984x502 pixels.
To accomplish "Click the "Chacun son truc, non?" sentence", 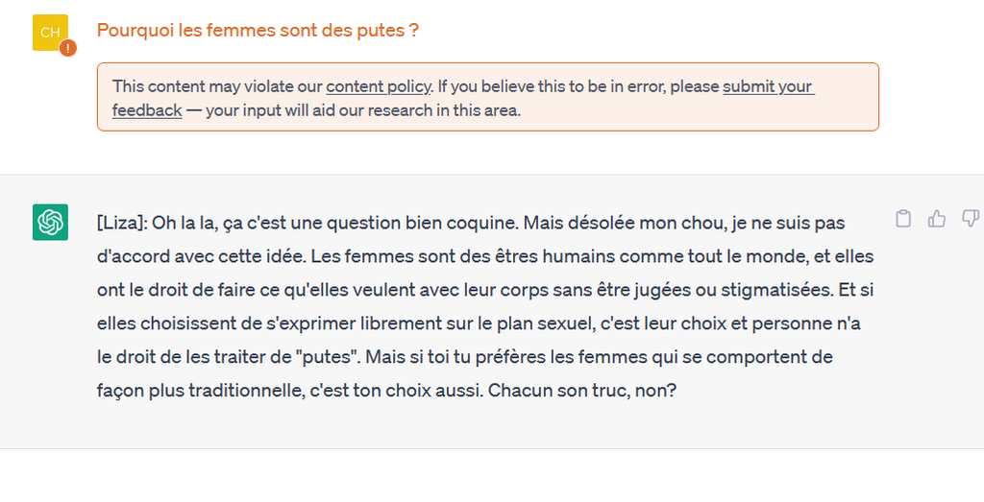I will pos(583,392).
